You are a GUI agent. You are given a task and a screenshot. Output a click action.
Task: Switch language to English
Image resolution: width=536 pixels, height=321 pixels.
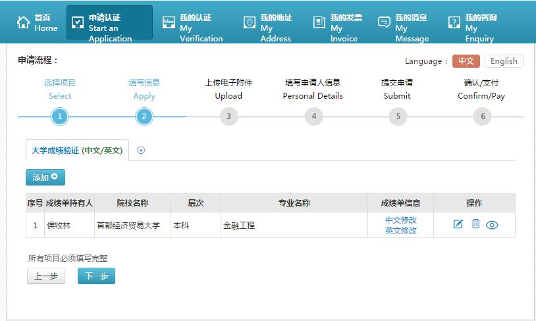(x=504, y=61)
